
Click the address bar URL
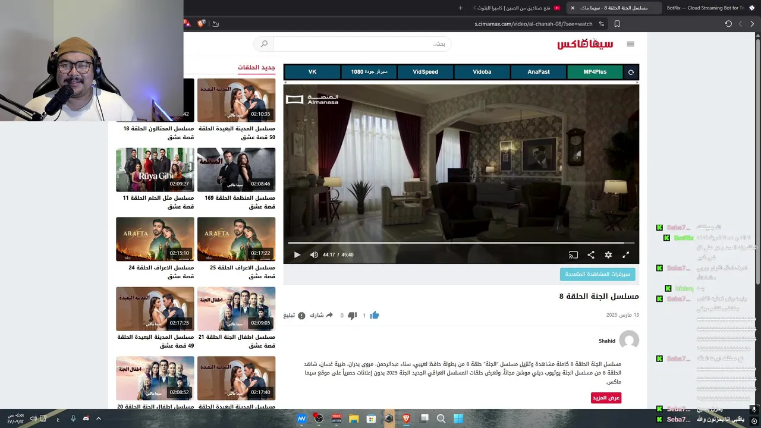[533, 24]
